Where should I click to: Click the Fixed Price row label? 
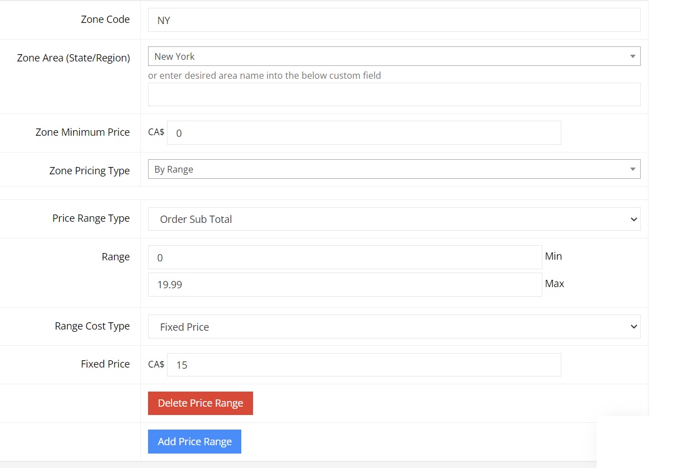click(x=105, y=364)
